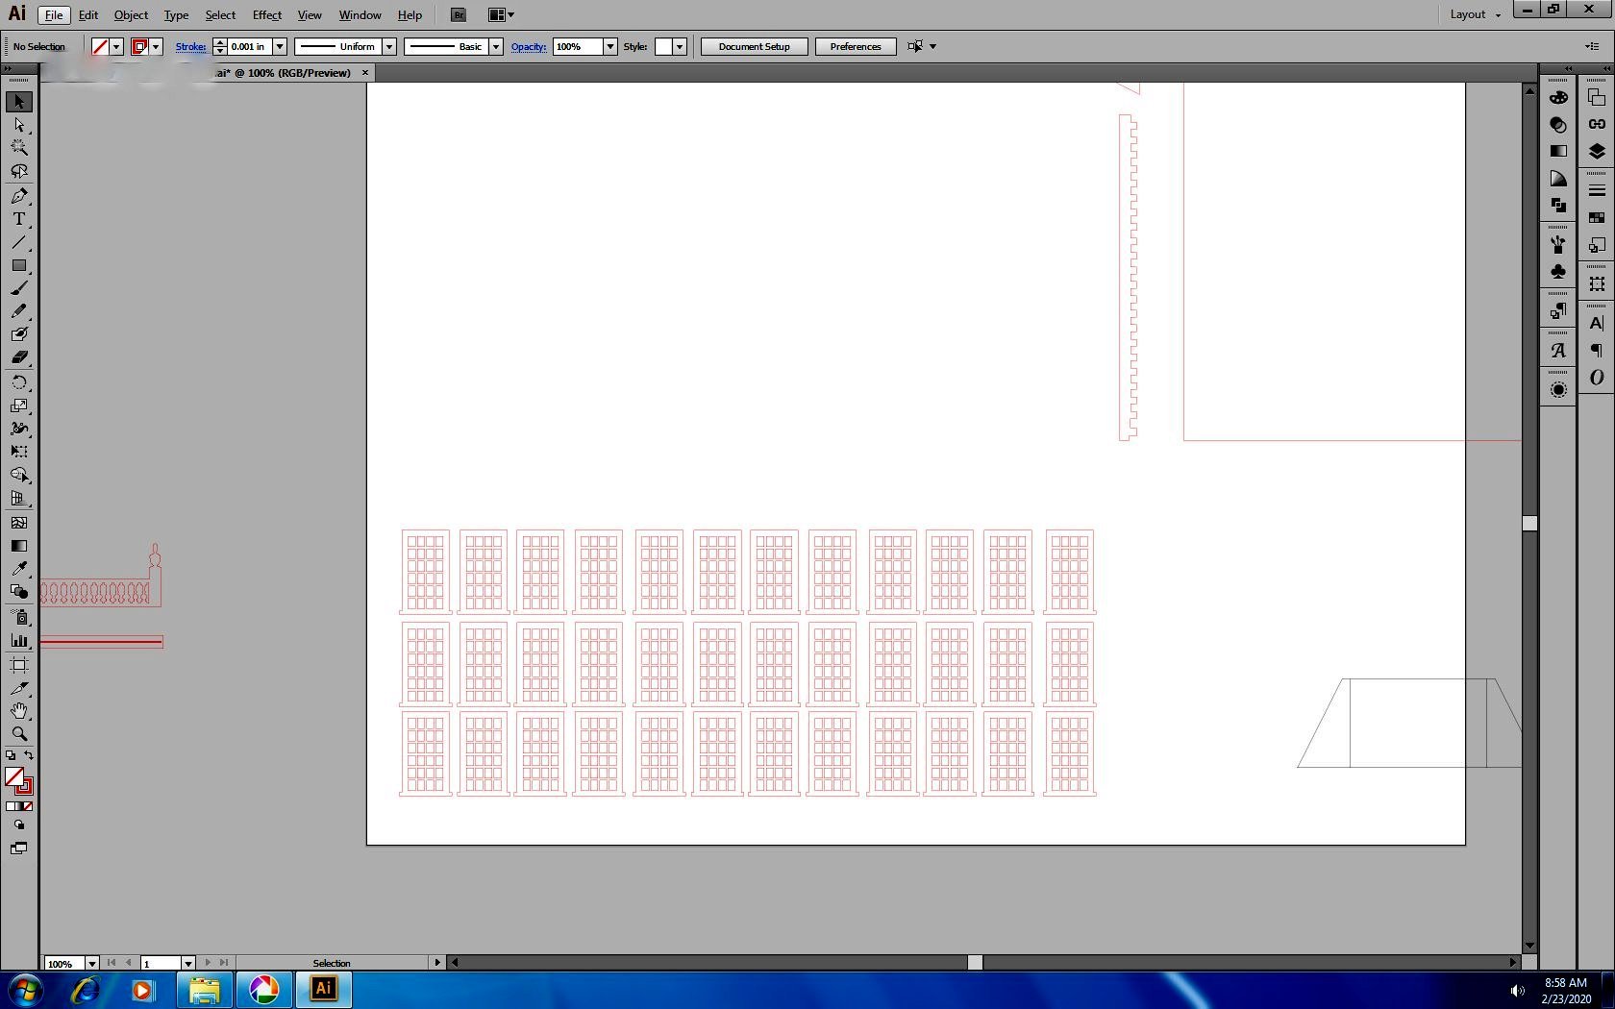
Task: Select the Blend tool
Action: tap(19, 592)
